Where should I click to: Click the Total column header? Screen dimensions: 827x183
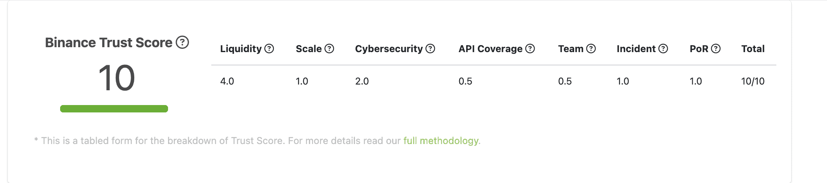click(752, 49)
